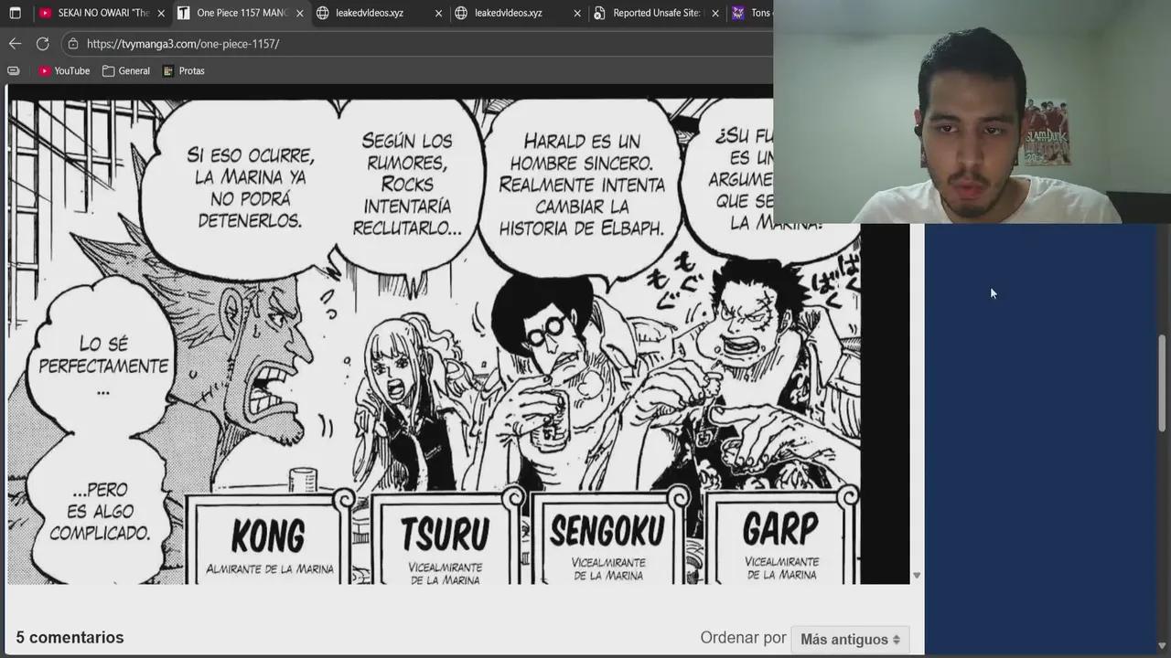Switch to the One Piece 1157 MANGA tab
The width and height of the screenshot is (1171, 658).
(x=241, y=13)
